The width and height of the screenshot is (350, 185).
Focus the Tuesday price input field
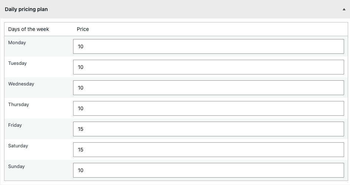209,67
